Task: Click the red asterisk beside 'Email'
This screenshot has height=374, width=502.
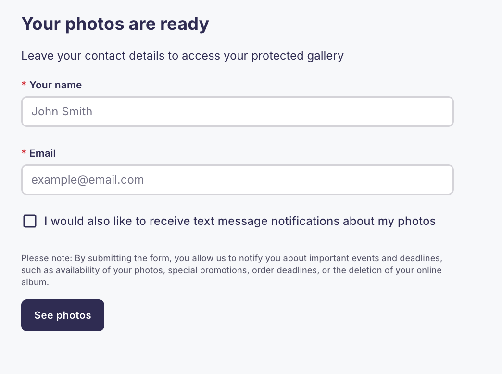Action: tap(24, 153)
